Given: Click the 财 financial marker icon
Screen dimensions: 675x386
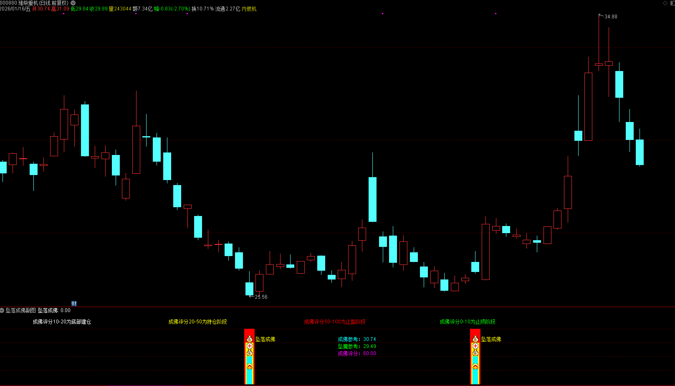Looking at the screenshot, I should pyautogui.click(x=74, y=304).
